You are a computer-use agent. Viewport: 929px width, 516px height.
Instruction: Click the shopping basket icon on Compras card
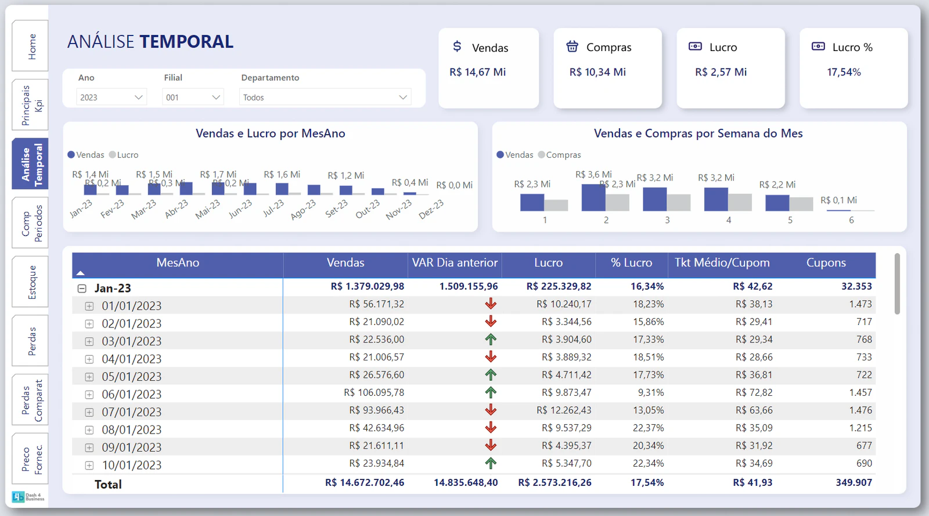(x=572, y=46)
